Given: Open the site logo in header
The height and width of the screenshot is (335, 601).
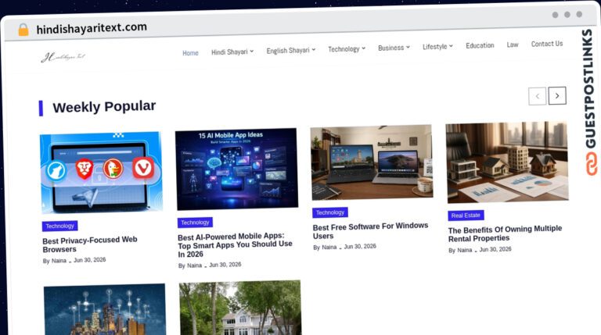Looking at the screenshot, I should [x=63, y=57].
